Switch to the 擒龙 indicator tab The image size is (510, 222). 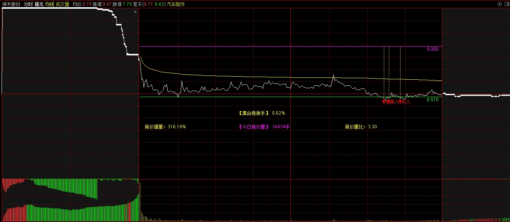39,5
